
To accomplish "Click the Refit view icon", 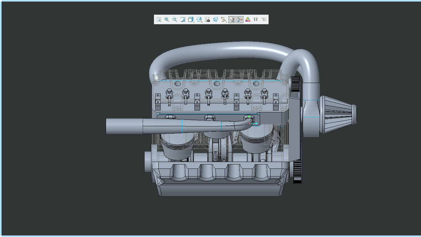I will click(x=158, y=19).
